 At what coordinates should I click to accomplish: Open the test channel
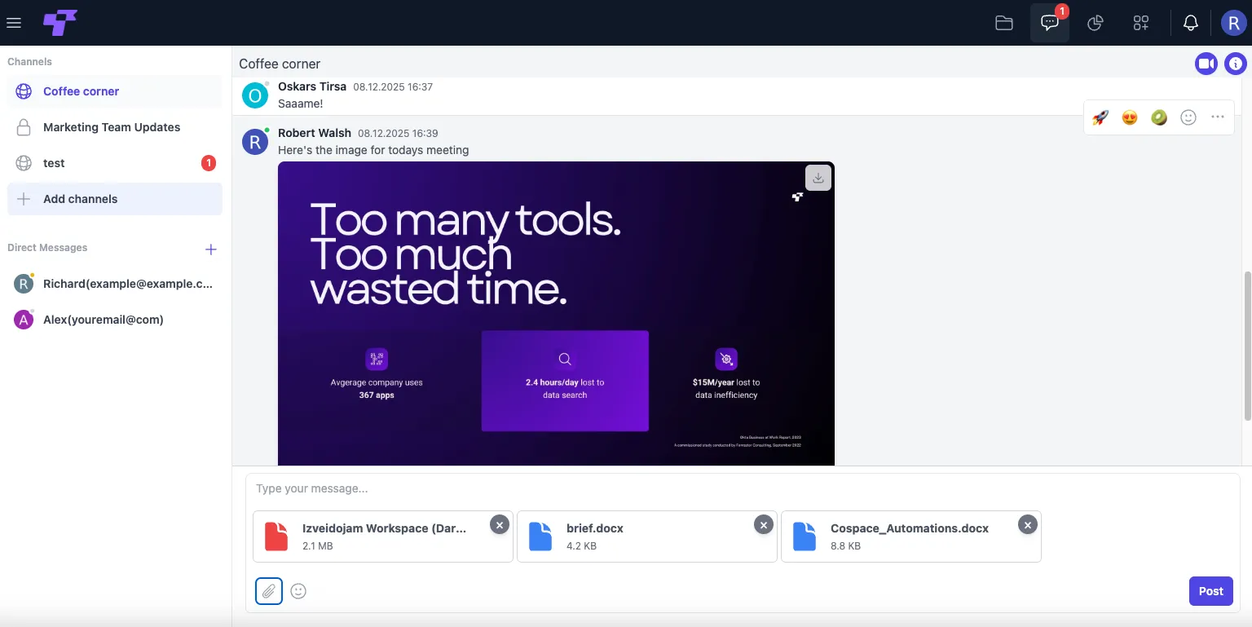115,163
